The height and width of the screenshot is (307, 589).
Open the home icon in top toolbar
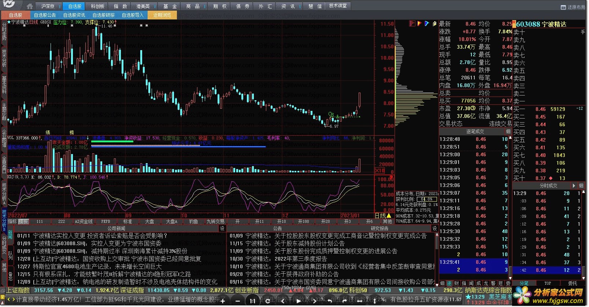point(30,6)
